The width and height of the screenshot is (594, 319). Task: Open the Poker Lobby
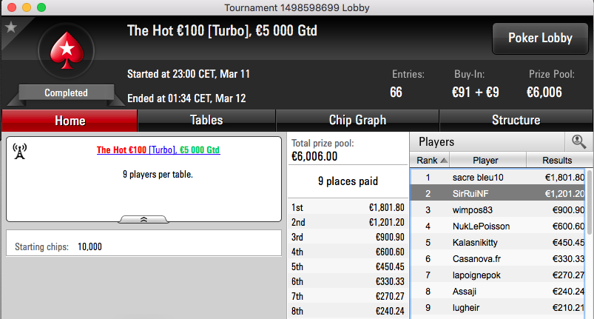tap(540, 38)
